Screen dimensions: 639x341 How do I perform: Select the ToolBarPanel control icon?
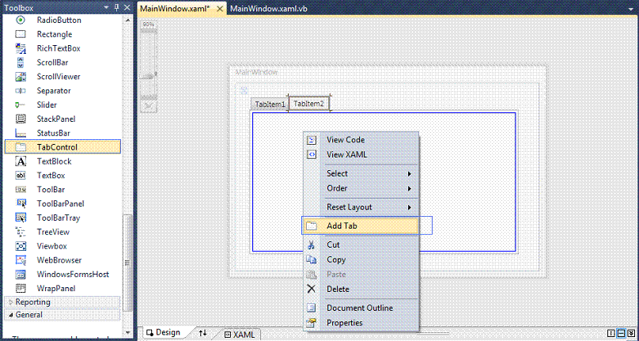coord(21,203)
